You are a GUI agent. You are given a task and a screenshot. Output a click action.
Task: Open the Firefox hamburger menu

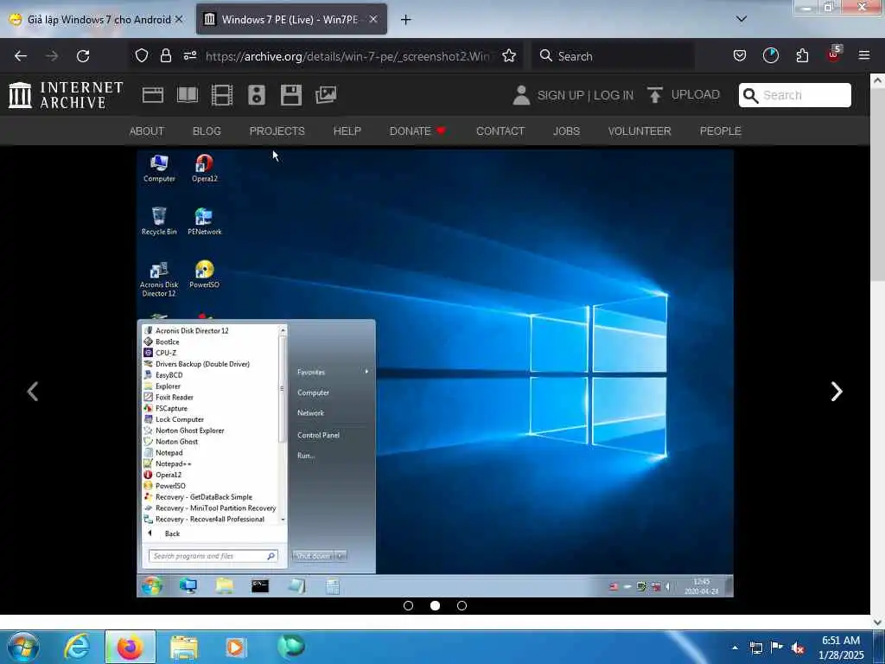[x=863, y=55]
